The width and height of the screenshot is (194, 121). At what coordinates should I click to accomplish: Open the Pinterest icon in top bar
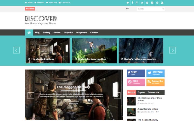pos(147,3)
